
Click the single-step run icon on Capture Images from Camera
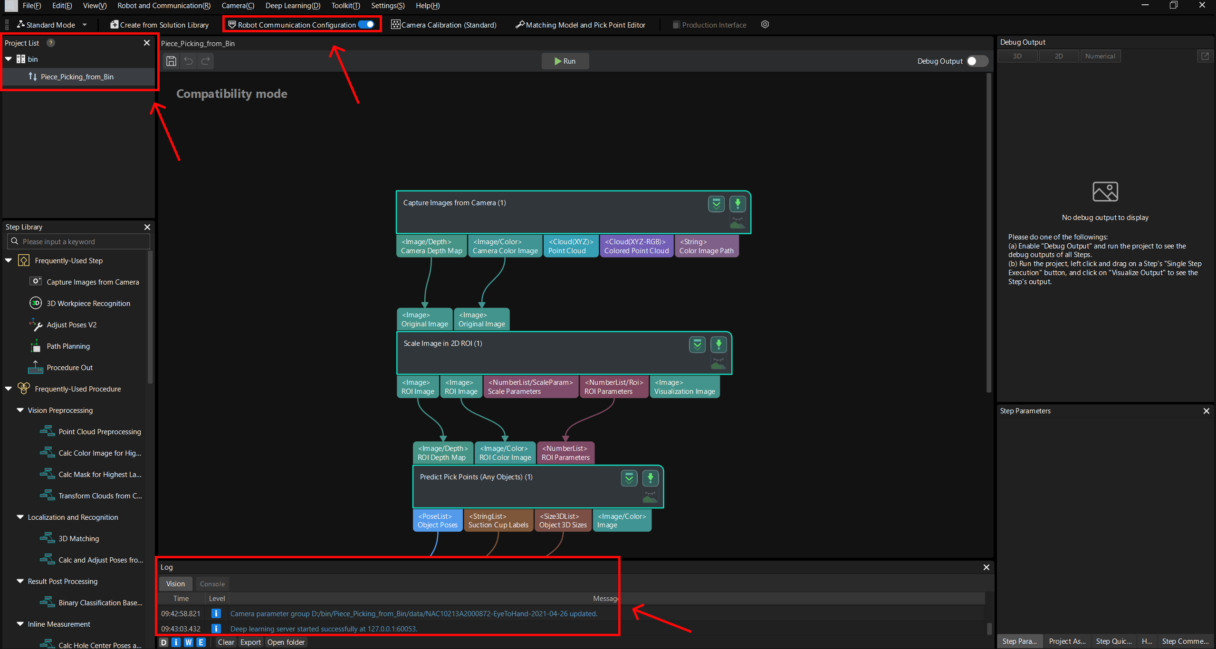(737, 204)
